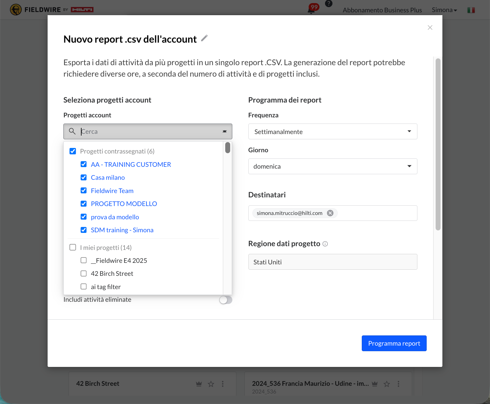This screenshot has width=490, height=404.
Task: Click the Italian flag language icon
Action: pos(471,10)
